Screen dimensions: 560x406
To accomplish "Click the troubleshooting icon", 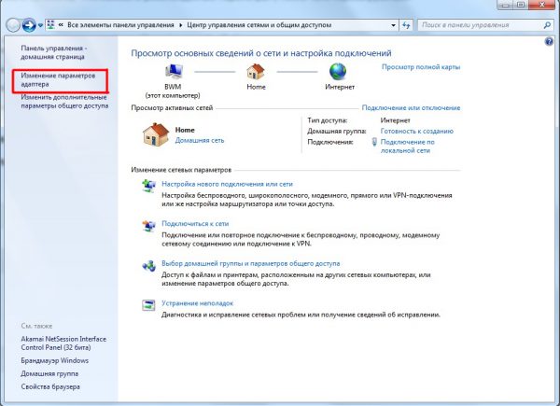I will (148, 305).
